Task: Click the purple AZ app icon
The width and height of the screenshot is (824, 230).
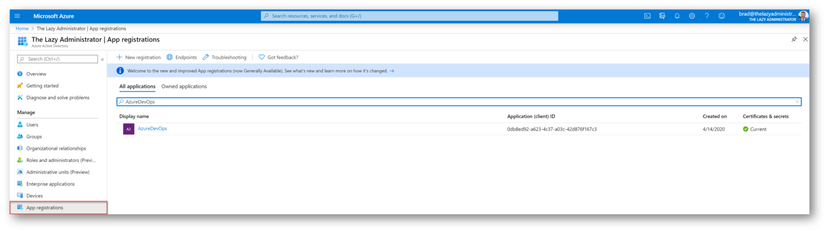Action: [x=129, y=129]
